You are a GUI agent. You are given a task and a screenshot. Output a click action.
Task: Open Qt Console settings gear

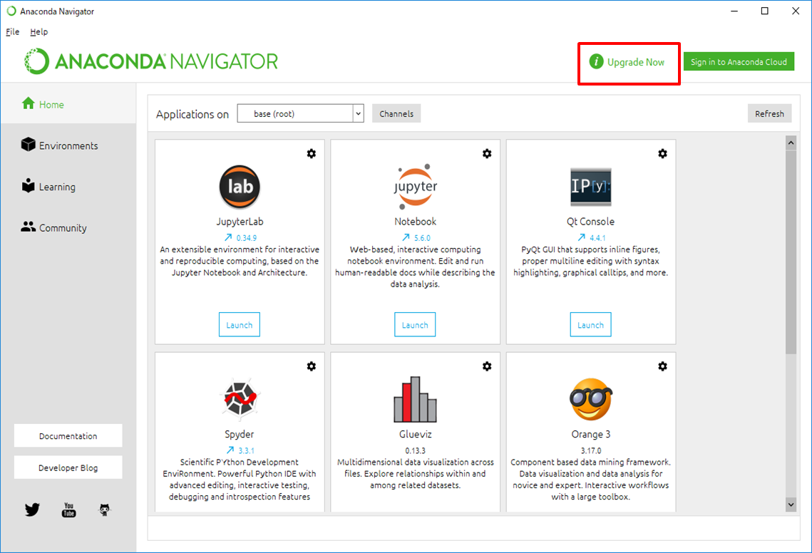662,154
